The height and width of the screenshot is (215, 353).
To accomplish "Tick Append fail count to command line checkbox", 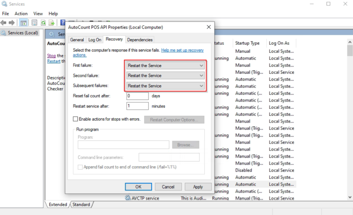I will click(80, 167).
